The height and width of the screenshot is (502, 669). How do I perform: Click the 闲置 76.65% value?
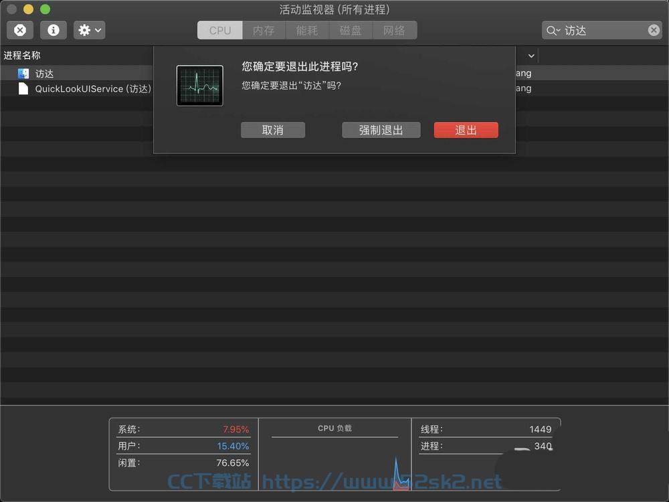point(233,463)
